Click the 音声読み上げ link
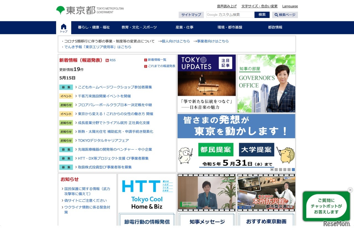Viewport: 354px width, 230px height. point(227,6)
